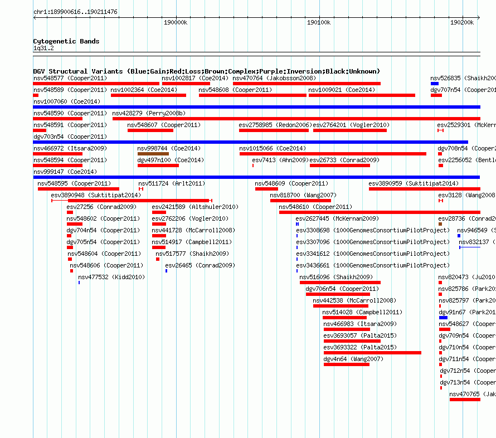Select the nsv470765 variant label

click(x=473, y=394)
